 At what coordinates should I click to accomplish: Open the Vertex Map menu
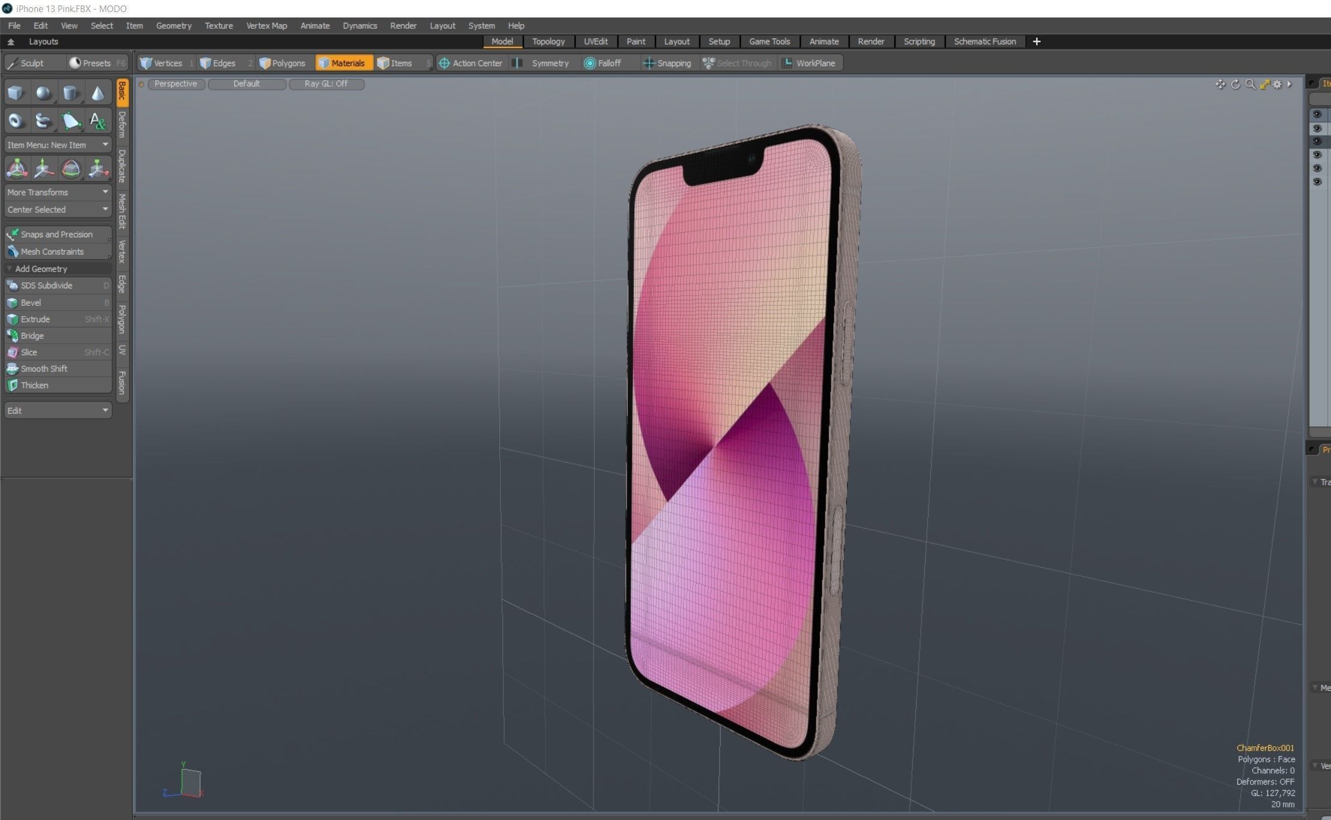267,26
